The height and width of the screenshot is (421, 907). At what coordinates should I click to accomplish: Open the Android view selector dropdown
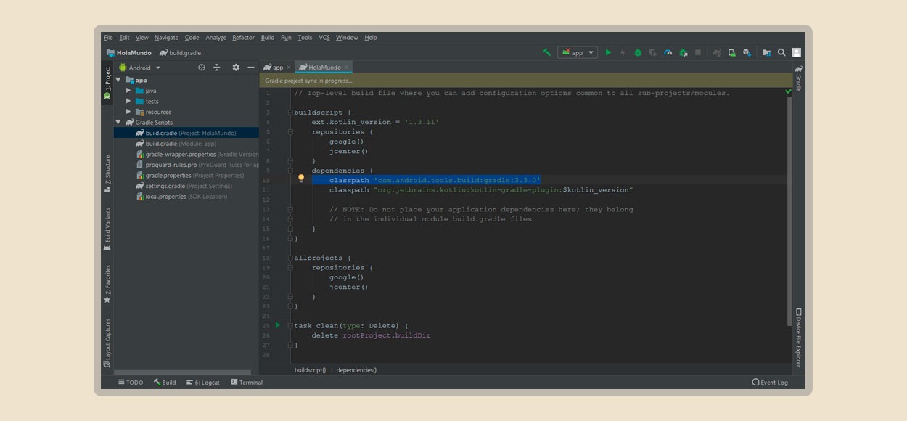point(140,68)
